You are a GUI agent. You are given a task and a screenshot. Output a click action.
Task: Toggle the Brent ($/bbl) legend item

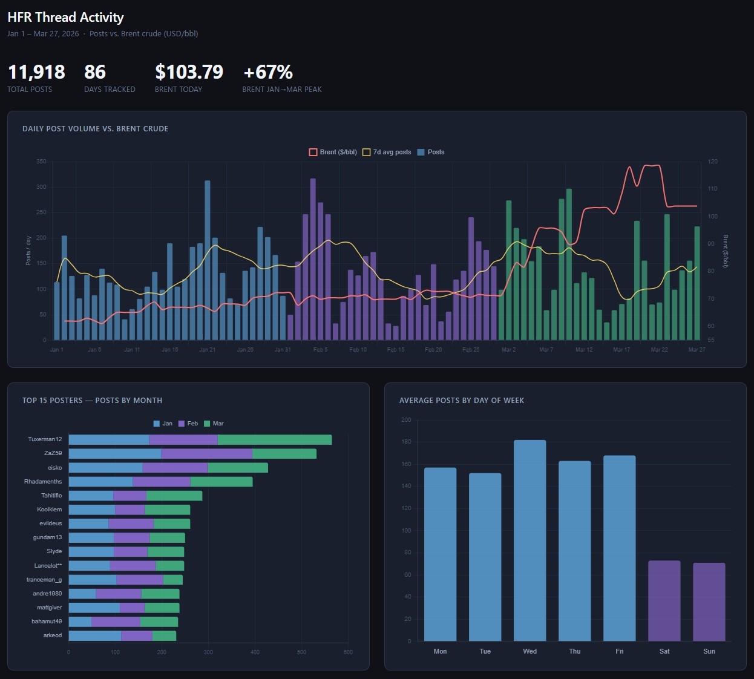(333, 152)
